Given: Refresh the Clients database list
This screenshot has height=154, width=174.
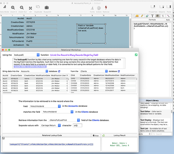Looking at the screenshot, I should 119,71.
